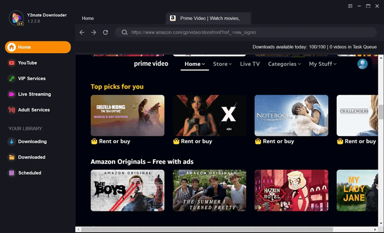Open the hamburger menu in title bar

tap(350, 6)
